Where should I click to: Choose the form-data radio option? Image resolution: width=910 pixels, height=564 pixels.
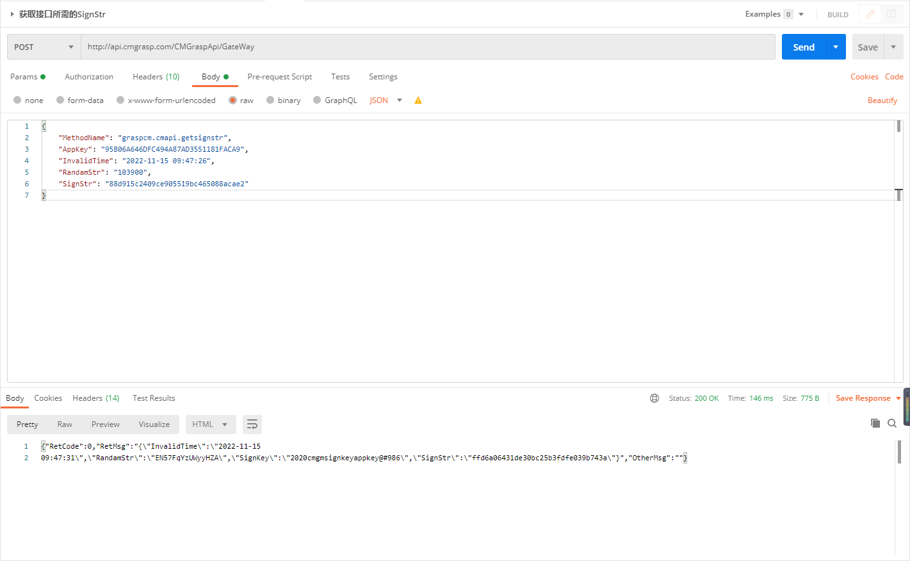tap(60, 101)
